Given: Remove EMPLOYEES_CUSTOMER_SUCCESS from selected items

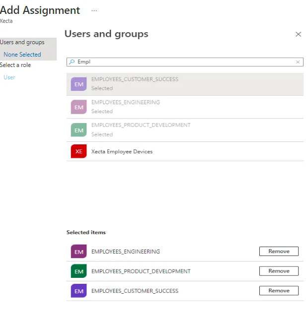Looking at the screenshot, I should [x=279, y=290].
